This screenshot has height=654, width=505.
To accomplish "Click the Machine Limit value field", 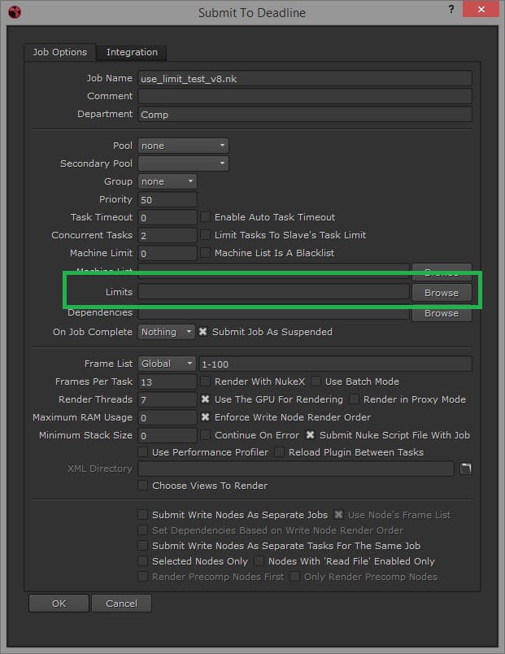I will click(x=168, y=253).
